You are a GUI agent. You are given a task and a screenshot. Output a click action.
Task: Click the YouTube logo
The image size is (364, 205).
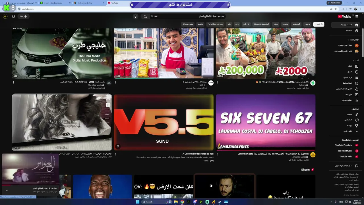point(345,17)
